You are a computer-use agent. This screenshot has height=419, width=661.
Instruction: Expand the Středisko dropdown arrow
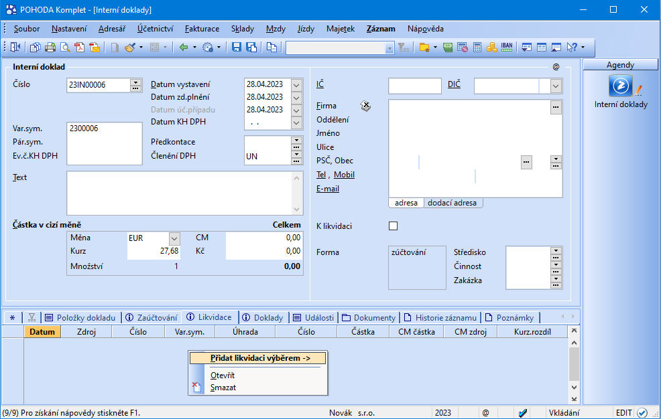pos(556,251)
